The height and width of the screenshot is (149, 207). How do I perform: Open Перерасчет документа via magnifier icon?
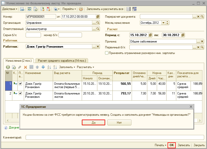[x=202, y=17]
